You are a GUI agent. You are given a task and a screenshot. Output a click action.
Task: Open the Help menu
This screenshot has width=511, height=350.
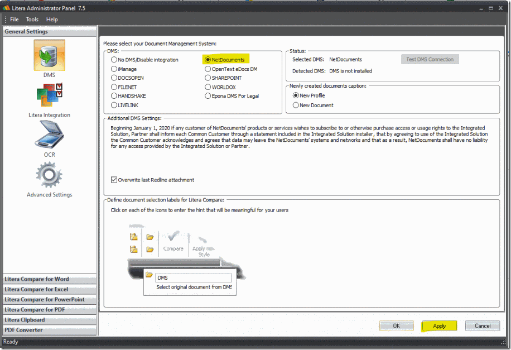pos(52,19)
